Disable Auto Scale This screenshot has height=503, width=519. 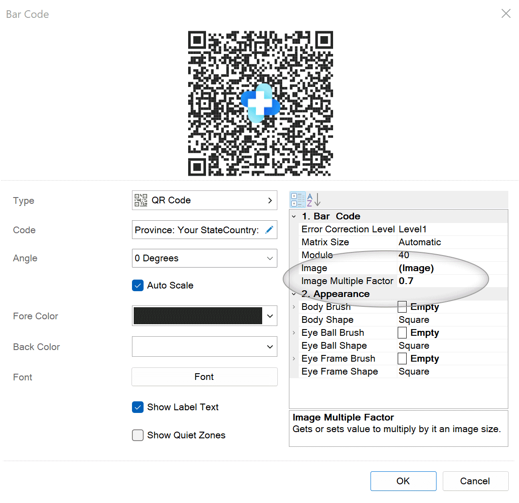coord(138,285)
